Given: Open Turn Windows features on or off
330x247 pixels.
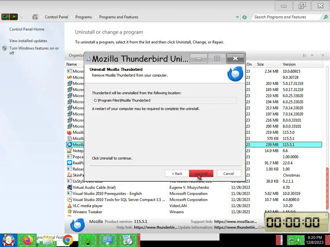Looking at the screenshot, I should click(x=34, y=50).
